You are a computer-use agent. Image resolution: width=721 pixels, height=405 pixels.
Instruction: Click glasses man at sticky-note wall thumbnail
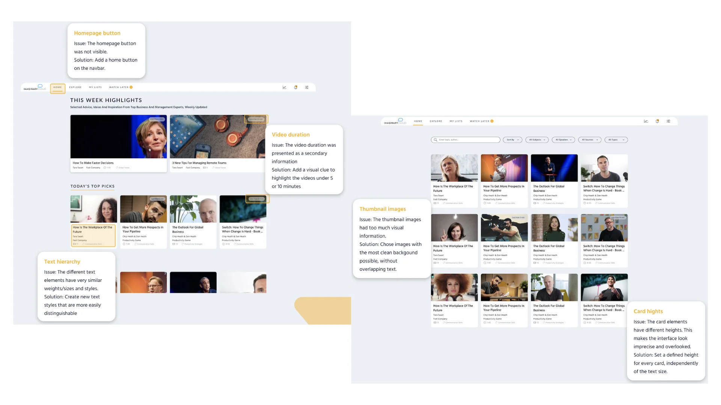click(604, 228)
